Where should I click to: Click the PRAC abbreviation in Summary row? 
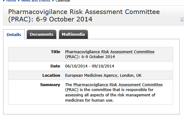click(x=72, y=90)
